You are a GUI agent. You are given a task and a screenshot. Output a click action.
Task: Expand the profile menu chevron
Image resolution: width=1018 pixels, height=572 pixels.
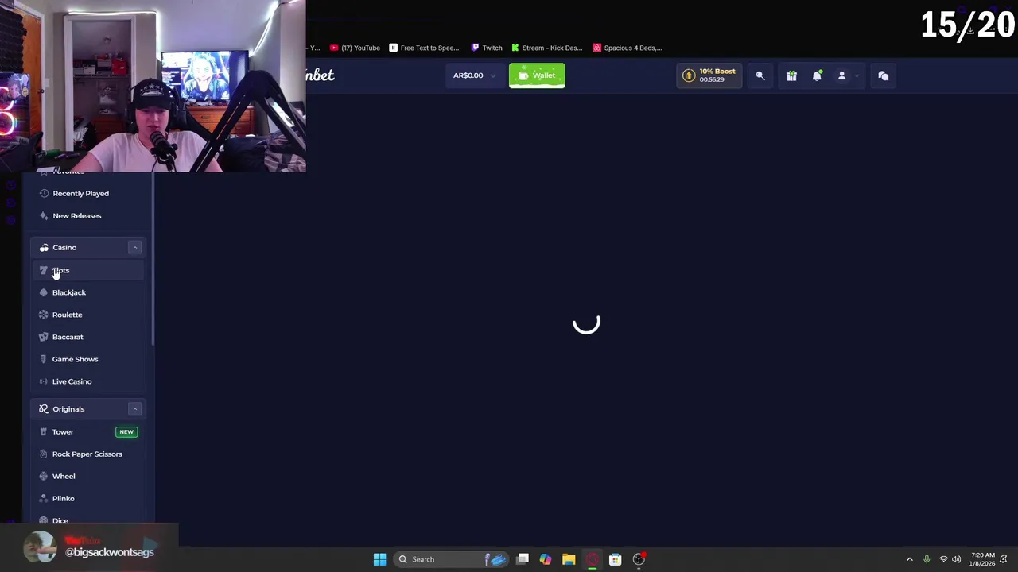pos(857,76)
